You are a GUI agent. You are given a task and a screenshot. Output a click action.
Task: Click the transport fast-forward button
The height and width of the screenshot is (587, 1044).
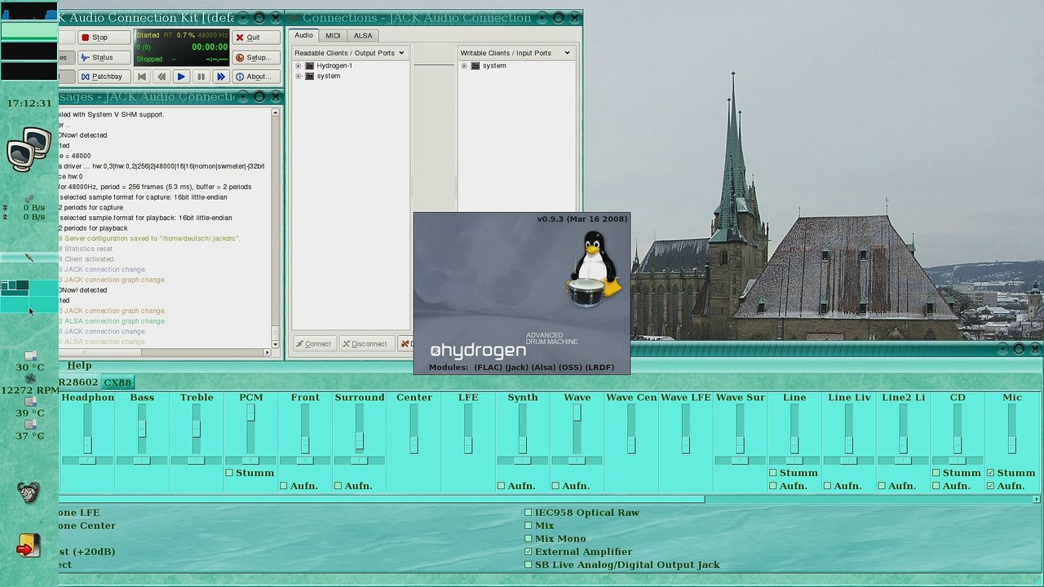pos(220,77)
